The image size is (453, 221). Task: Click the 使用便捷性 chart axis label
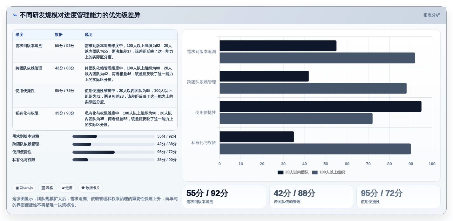(206, 113)
